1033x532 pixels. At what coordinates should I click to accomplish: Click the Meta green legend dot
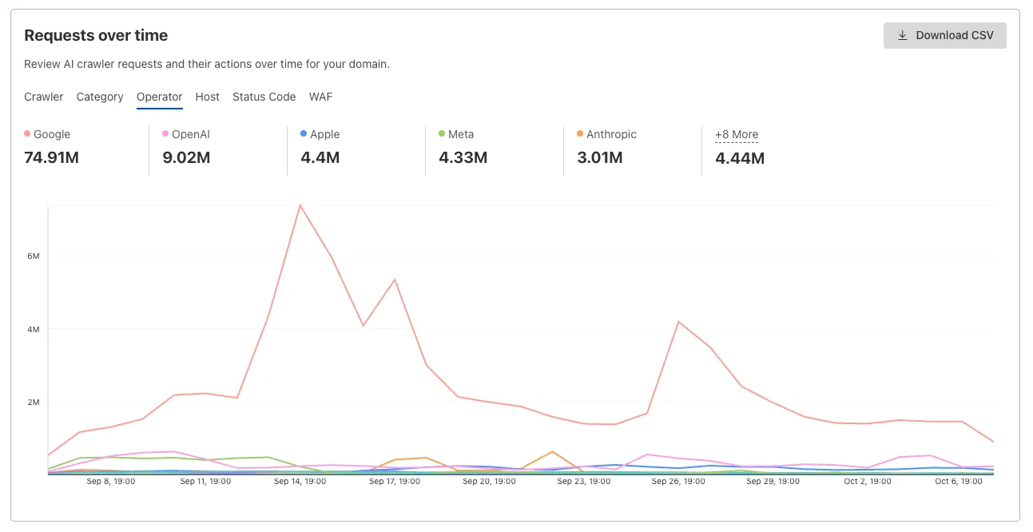pyautogui.click(x=442, y=134)
